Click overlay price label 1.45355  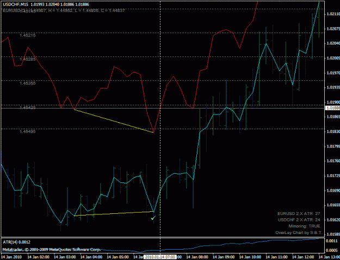[x=28, y=83]
